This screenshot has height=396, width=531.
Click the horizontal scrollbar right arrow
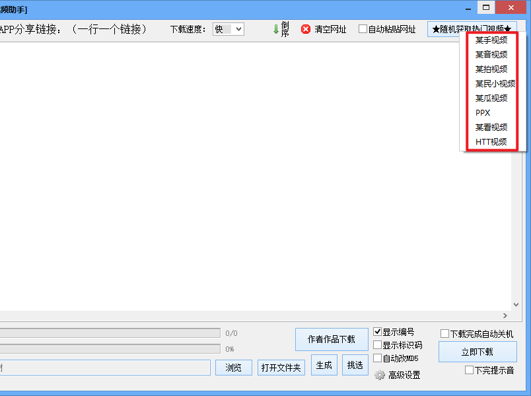pyautogui.click(x=505, y=315)
